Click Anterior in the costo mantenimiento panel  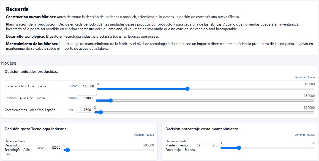300,135
